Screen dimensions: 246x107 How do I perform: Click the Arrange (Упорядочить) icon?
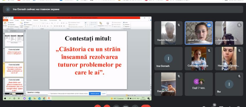pyautogui.click(x=101, y=23)
